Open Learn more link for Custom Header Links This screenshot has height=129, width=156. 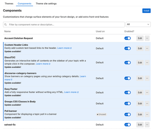(64, 48)
